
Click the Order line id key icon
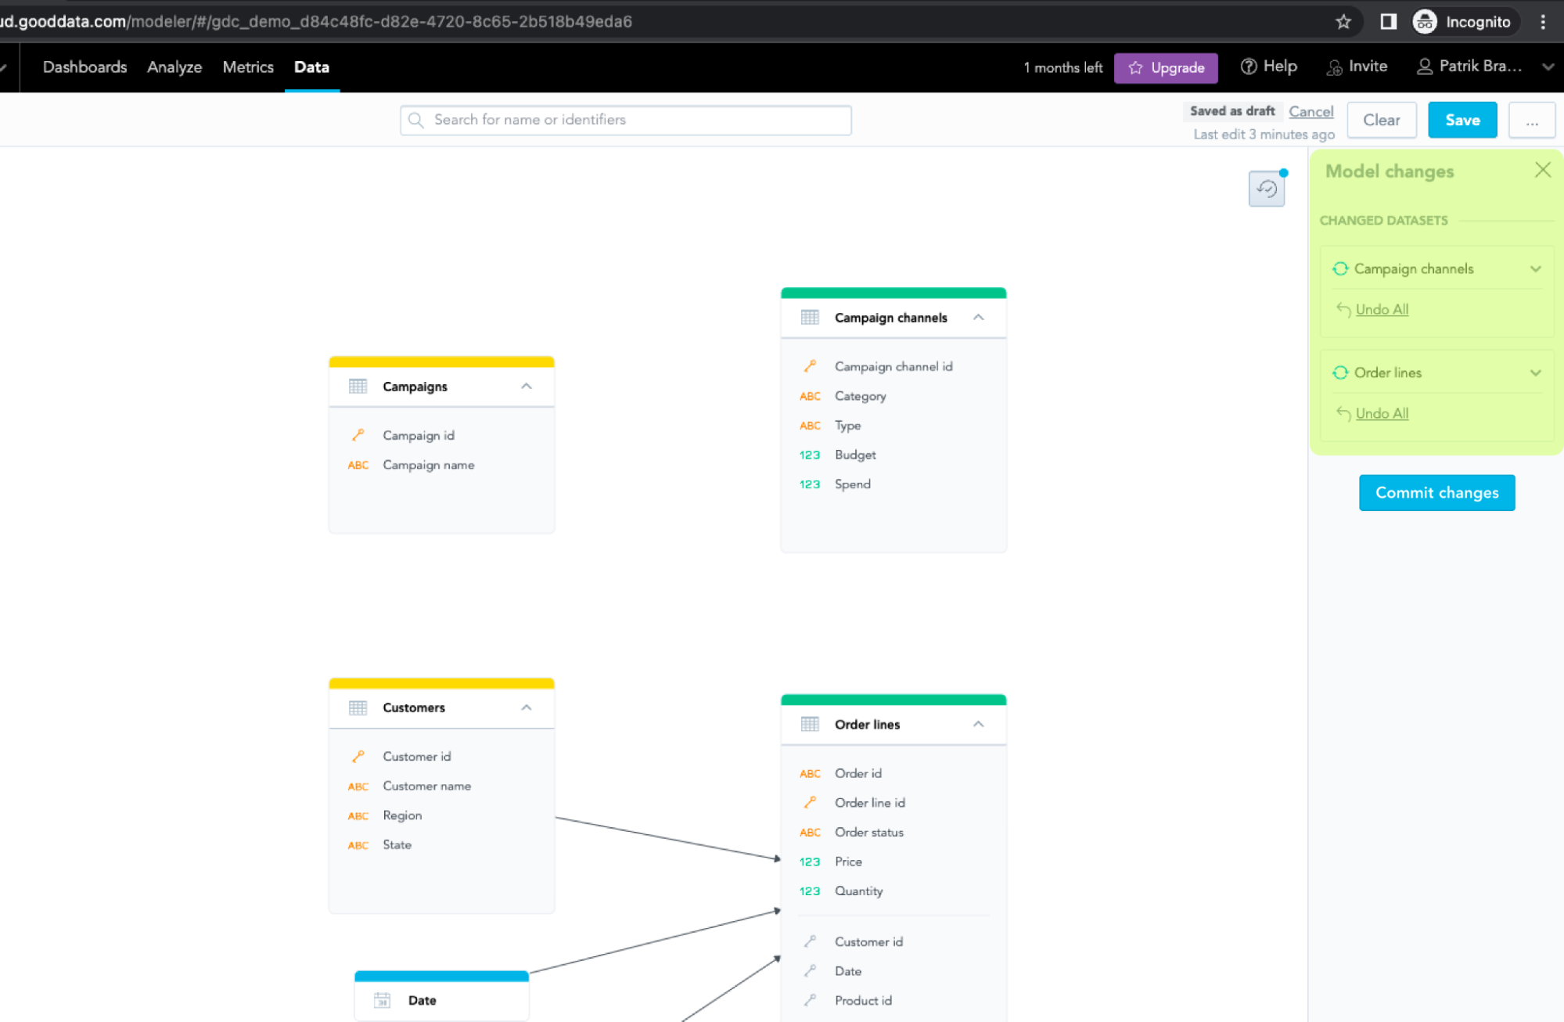pyautogui.click(x=810, y=802)
